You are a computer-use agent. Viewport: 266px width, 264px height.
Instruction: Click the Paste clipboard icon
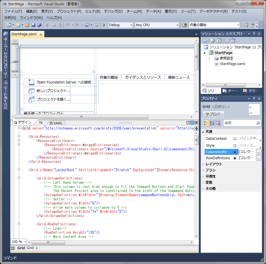[60, 25]
